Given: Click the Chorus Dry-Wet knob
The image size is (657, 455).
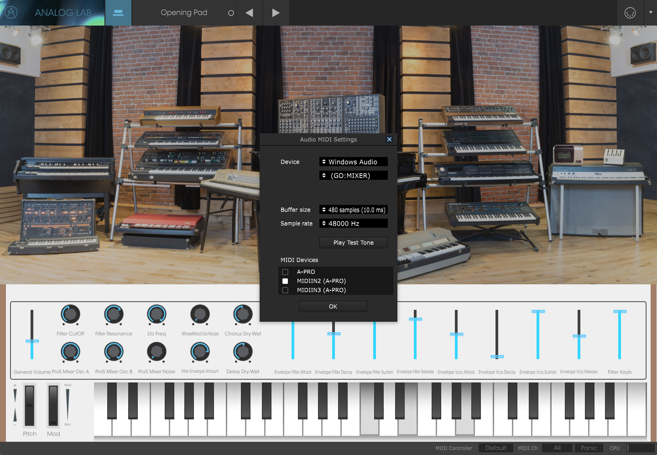Looking at the screenshot, I should 243,314.
